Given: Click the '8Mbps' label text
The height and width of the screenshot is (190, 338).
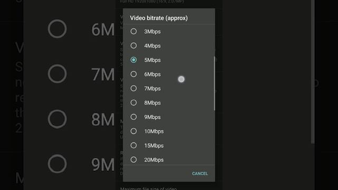Looking at the screenshot, I should click(x=153, y=103).
